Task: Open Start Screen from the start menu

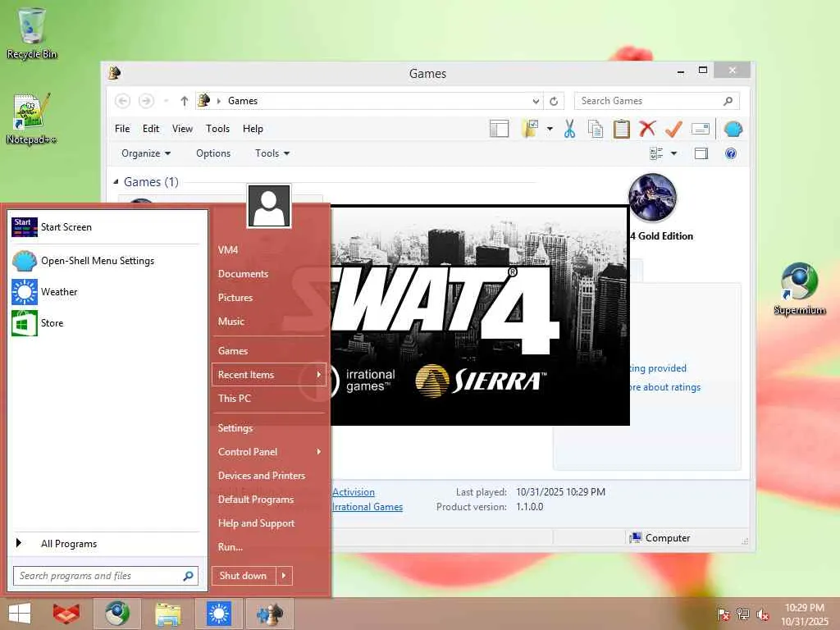Action: click(106, 227)
